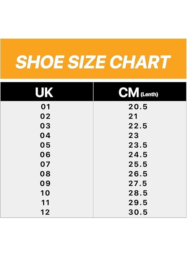187x256 pixels.
Task: Click the 23 cm length value
Action: [134, 136]
